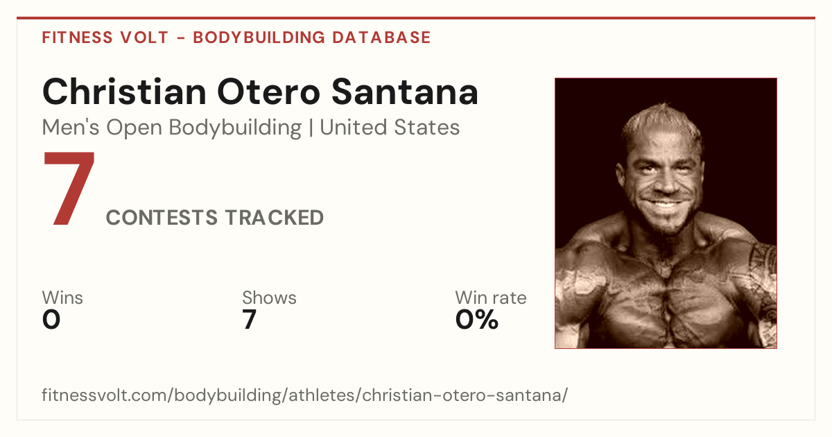Select the Shows stat label
The image size is (832, 437).
pyautogui.click(x=269, y=298)
